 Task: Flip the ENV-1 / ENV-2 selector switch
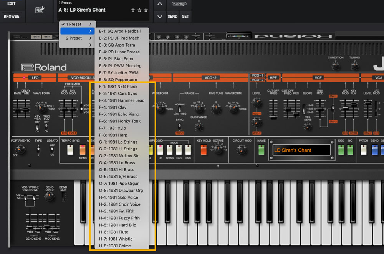click(333, 108)
